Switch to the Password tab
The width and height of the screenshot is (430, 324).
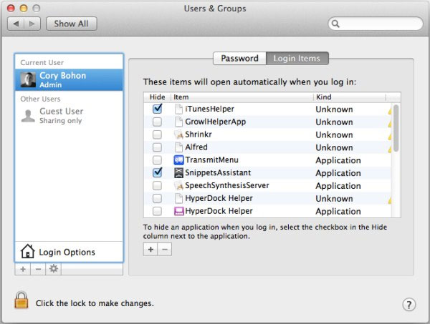(x=239, y=58)
